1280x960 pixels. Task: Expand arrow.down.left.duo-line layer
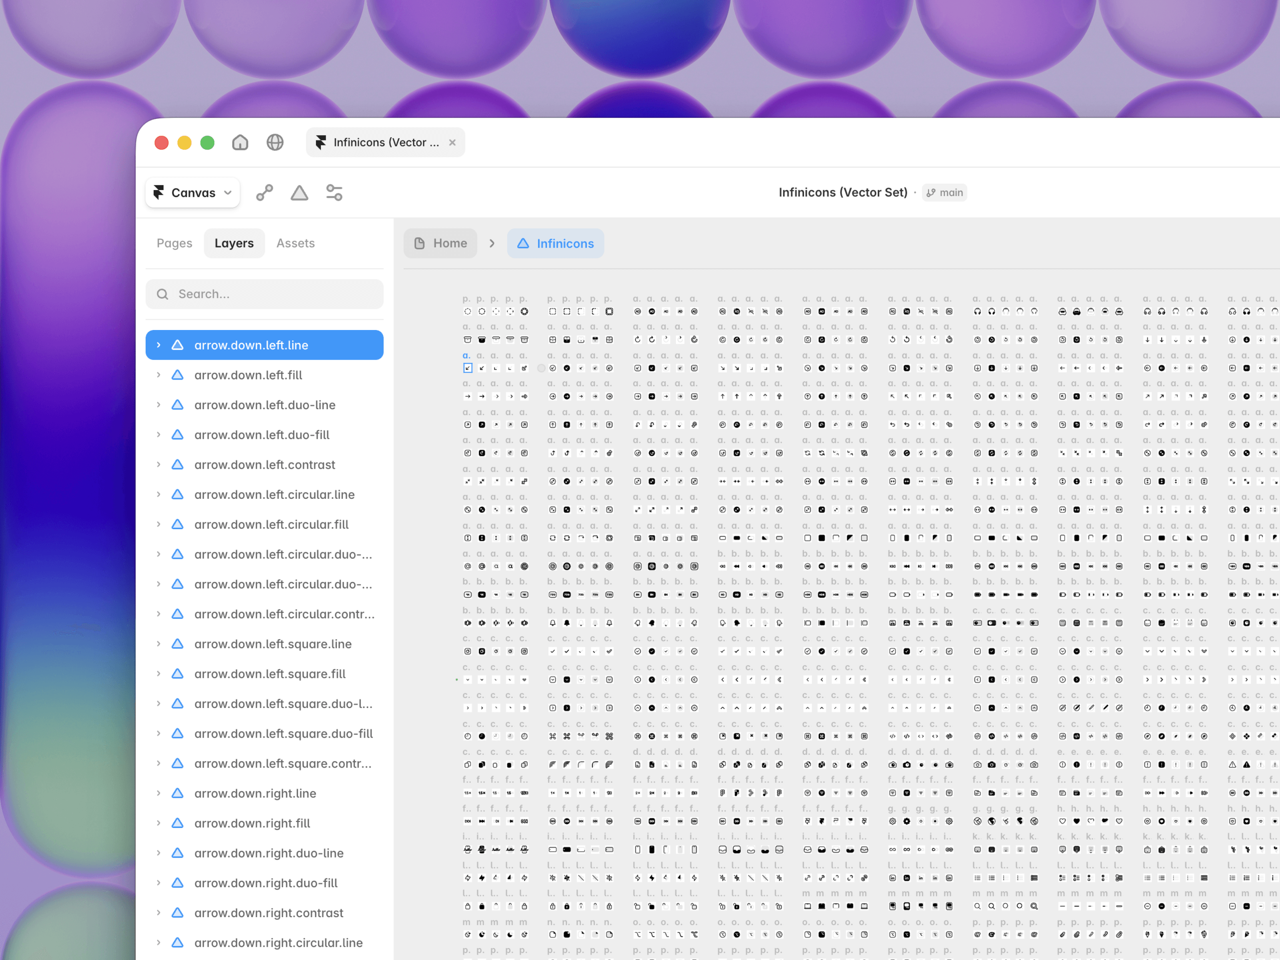click(158, 405)
